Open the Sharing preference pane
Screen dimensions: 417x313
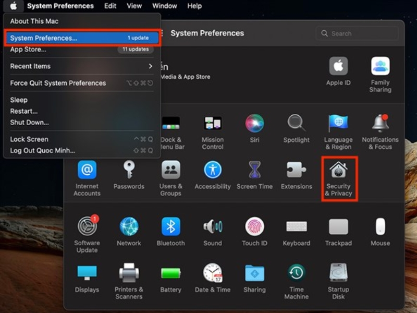tap(254, 278)
